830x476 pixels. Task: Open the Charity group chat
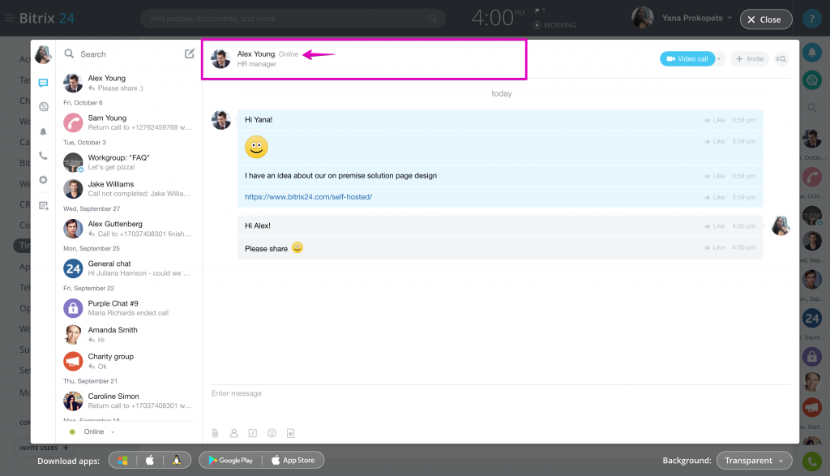click(x=127, y=362)
